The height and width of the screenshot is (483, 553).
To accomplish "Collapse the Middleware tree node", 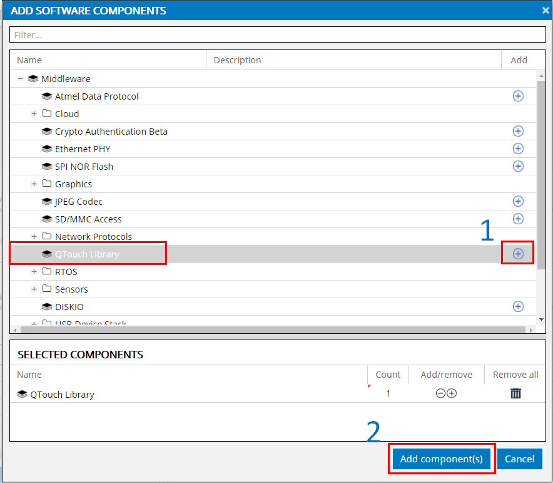I will coord(21,78).
